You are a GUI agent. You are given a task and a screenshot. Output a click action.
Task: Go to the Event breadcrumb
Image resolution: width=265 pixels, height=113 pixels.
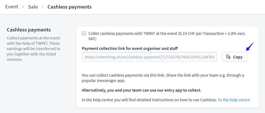12,7
